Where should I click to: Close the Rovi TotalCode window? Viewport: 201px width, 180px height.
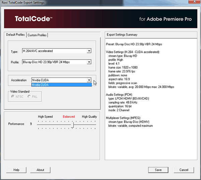(x=194, y=2)
